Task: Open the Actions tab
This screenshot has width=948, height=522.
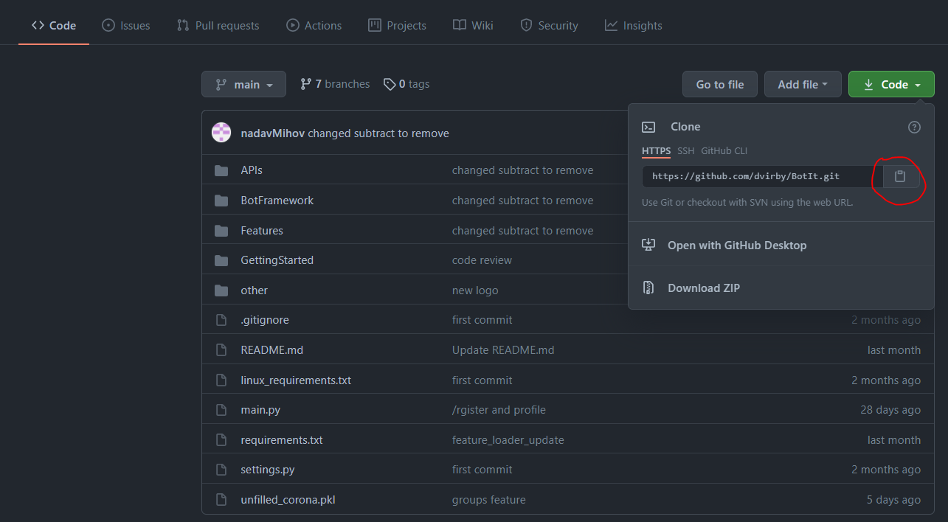Action: coord(314,25)
